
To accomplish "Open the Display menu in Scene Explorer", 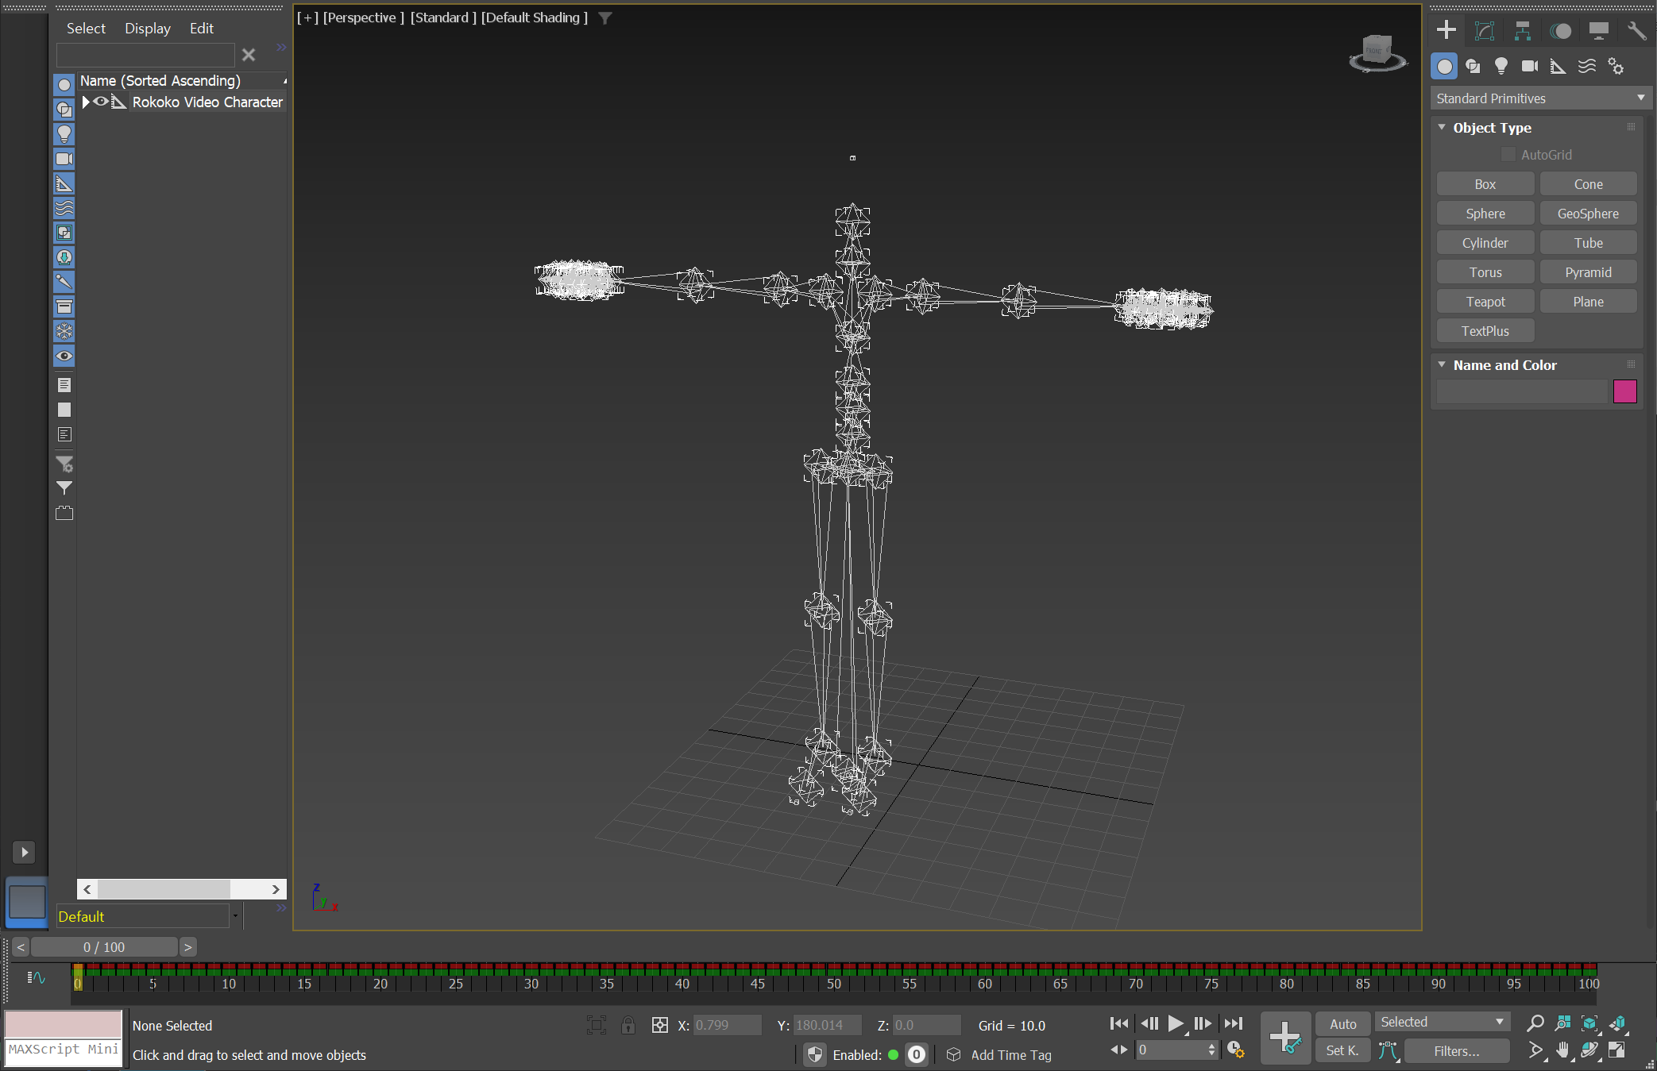I will coord(147,29).
